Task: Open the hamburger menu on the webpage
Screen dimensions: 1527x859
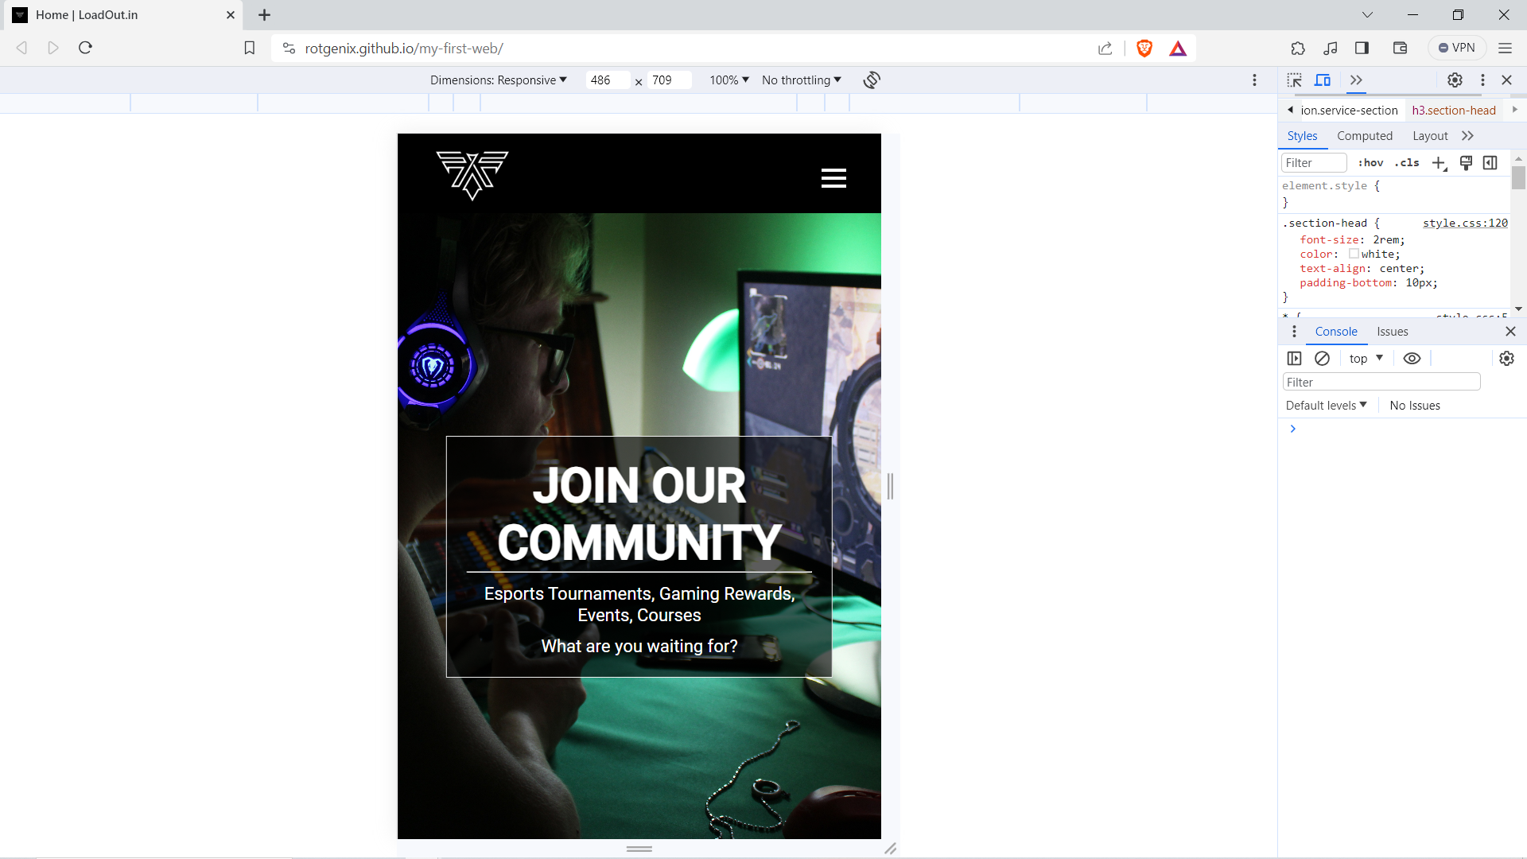Action: [833, 178]
